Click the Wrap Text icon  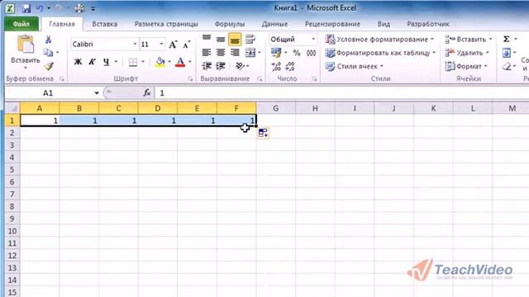250,39
